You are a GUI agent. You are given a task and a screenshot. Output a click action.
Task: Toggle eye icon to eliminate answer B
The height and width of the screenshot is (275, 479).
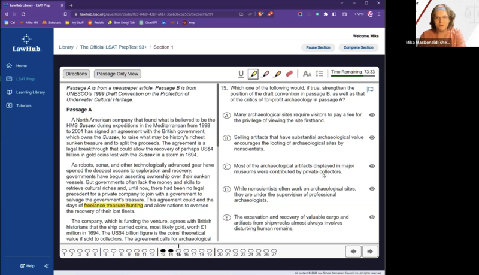click(372, 138)
